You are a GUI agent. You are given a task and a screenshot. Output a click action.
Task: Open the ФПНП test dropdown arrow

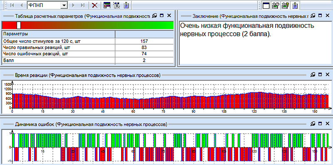pos(64,6)
